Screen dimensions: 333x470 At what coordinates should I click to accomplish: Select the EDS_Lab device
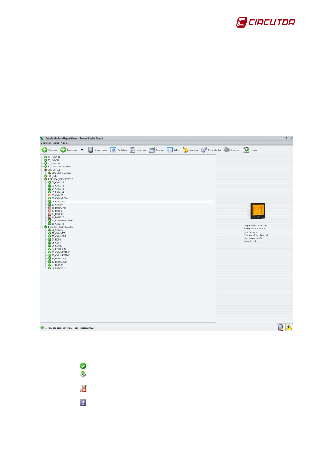[52, 176]
